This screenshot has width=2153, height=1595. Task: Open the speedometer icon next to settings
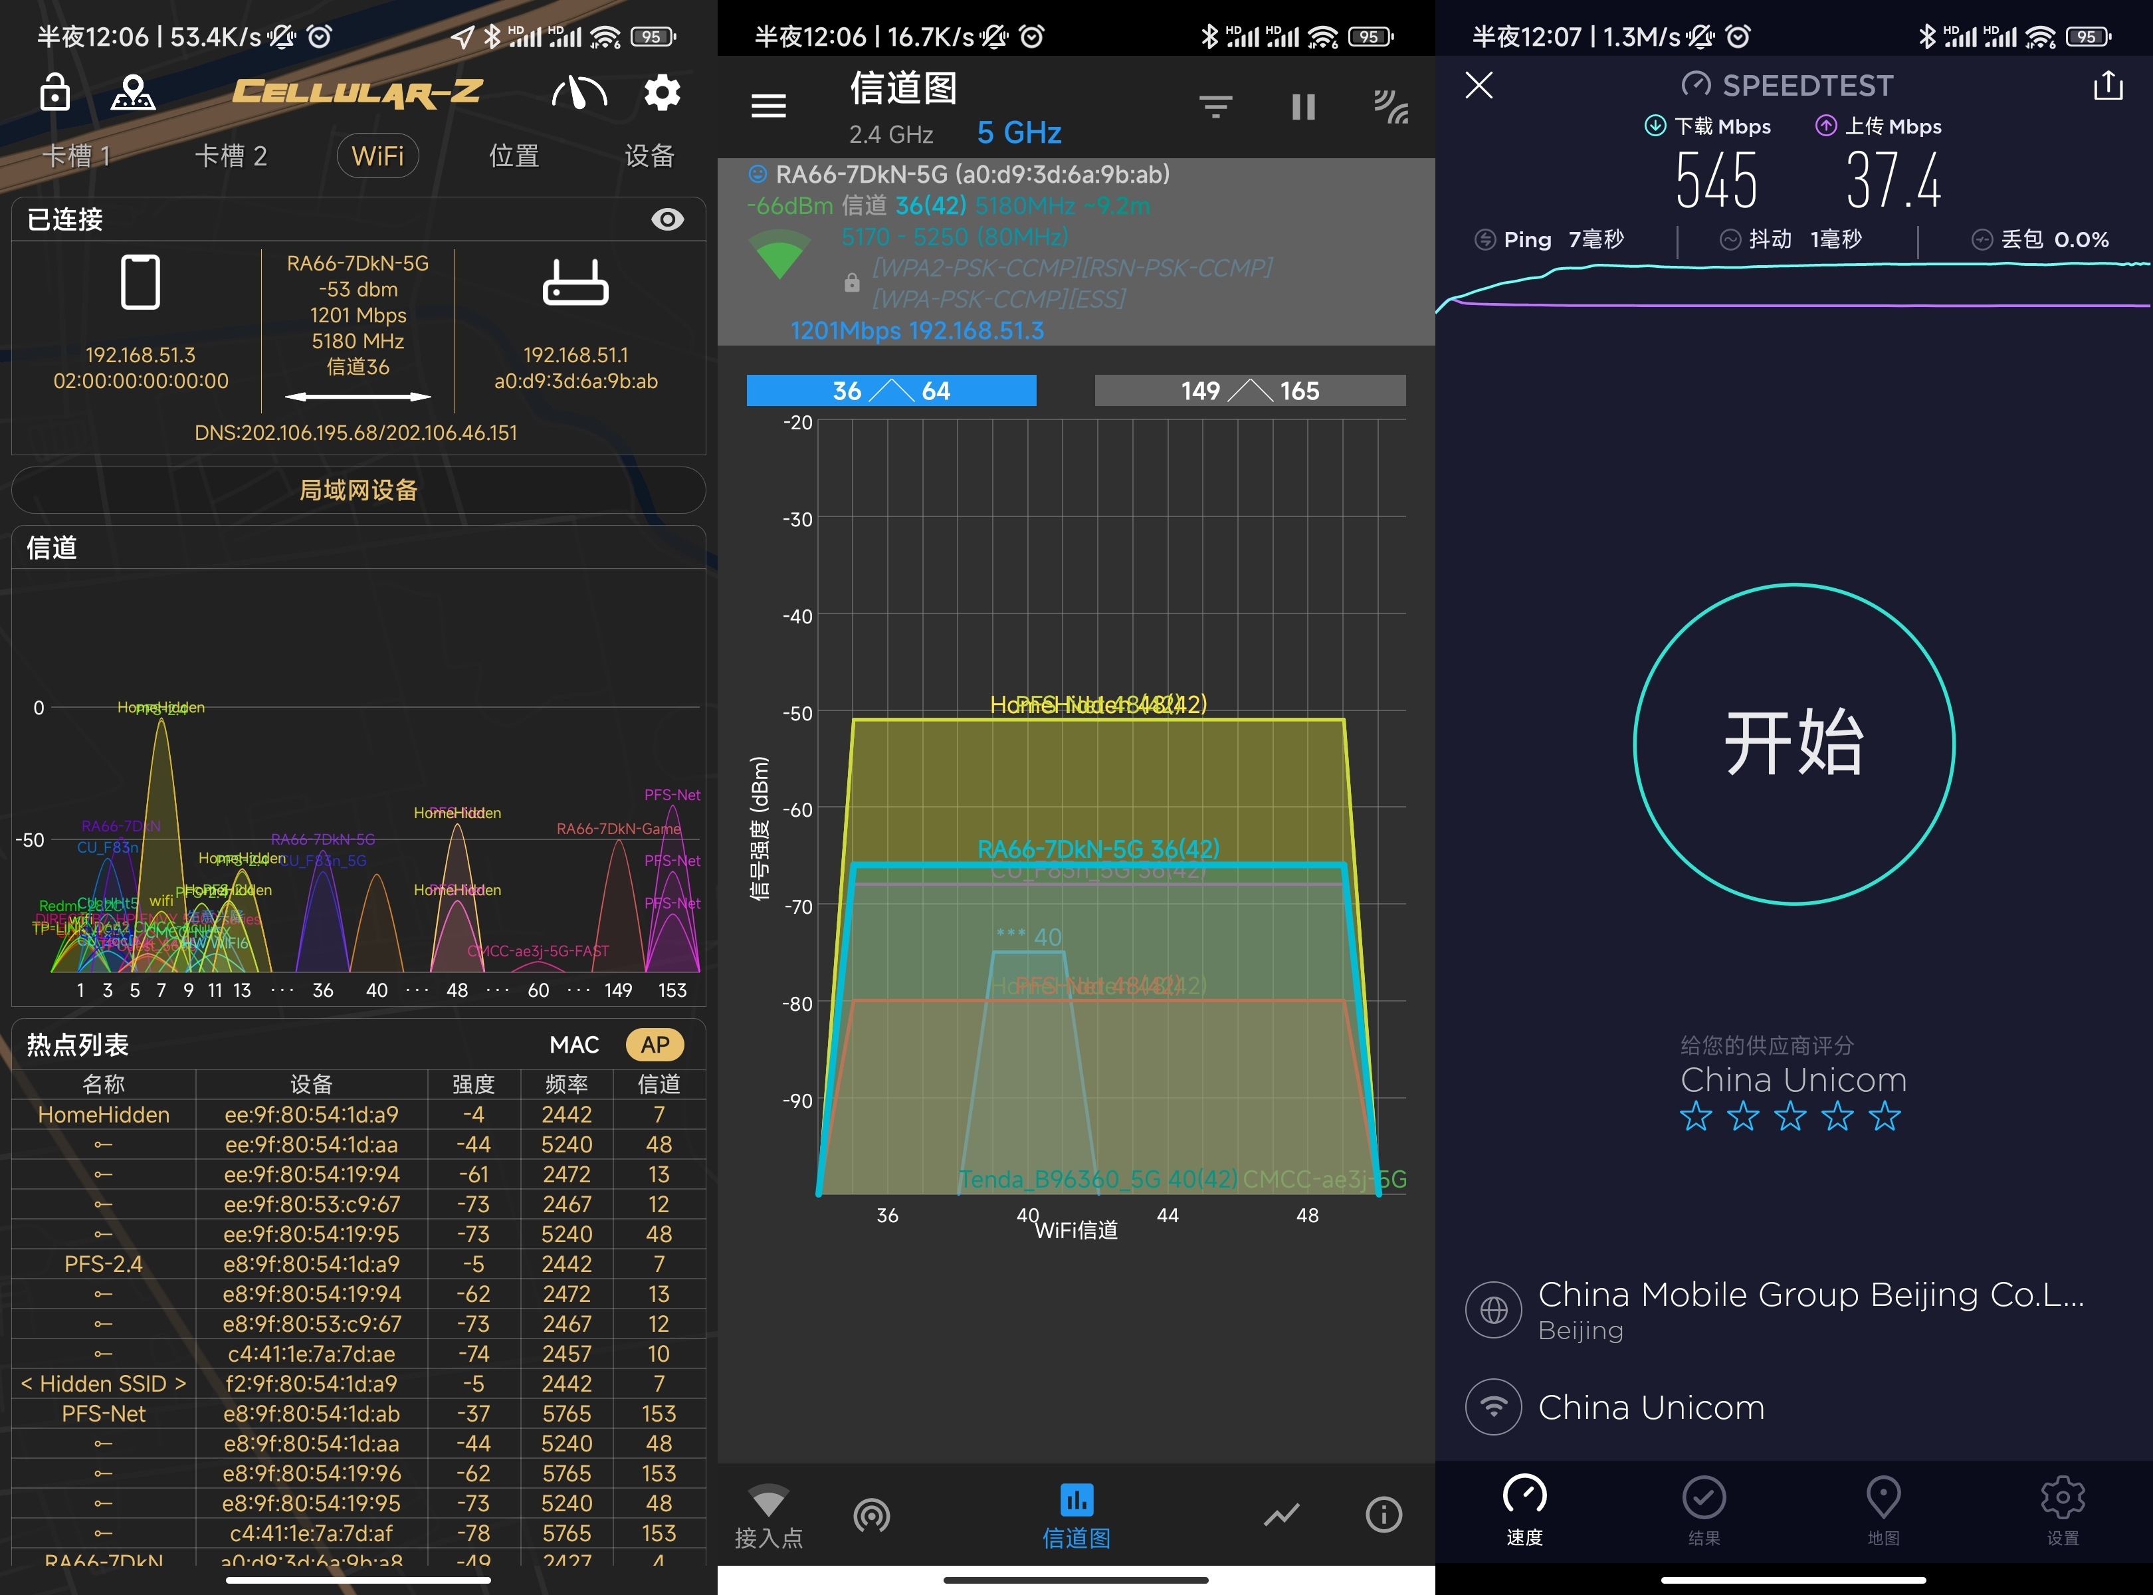tap(578, 92)
